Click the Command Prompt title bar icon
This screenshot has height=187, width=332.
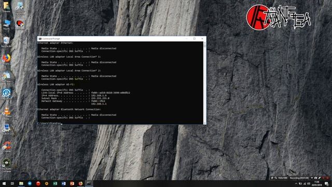click(x=40, y=39)
